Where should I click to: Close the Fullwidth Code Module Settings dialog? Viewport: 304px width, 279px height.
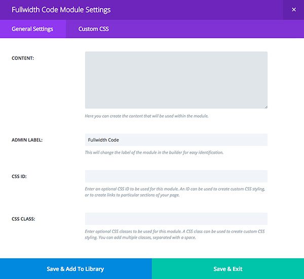point(293,10)
